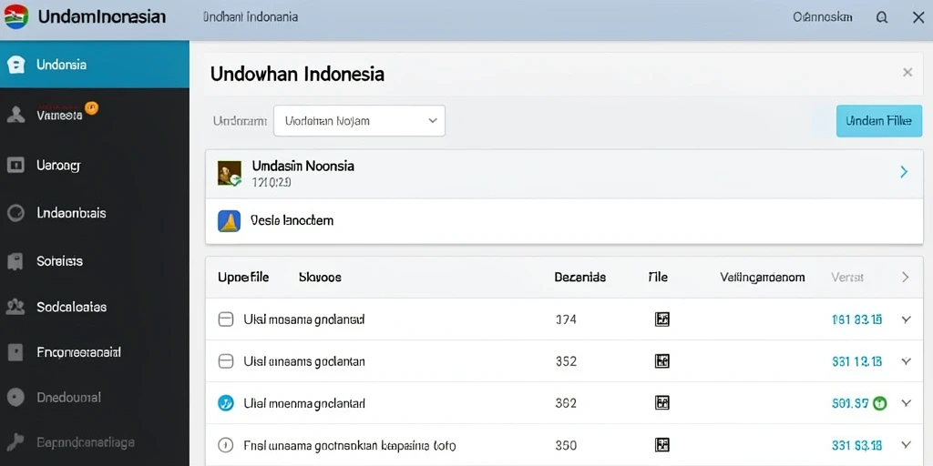Expand row 331 12.13 with chevron
The height and width of the screenshot is (466, 933).
click(x=907, y=360)
